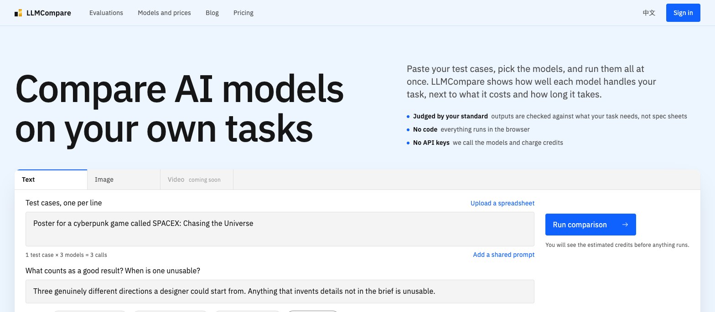Click the Video coming soon tab
This screenshot has width=715, height=312.
pos(197,179)
